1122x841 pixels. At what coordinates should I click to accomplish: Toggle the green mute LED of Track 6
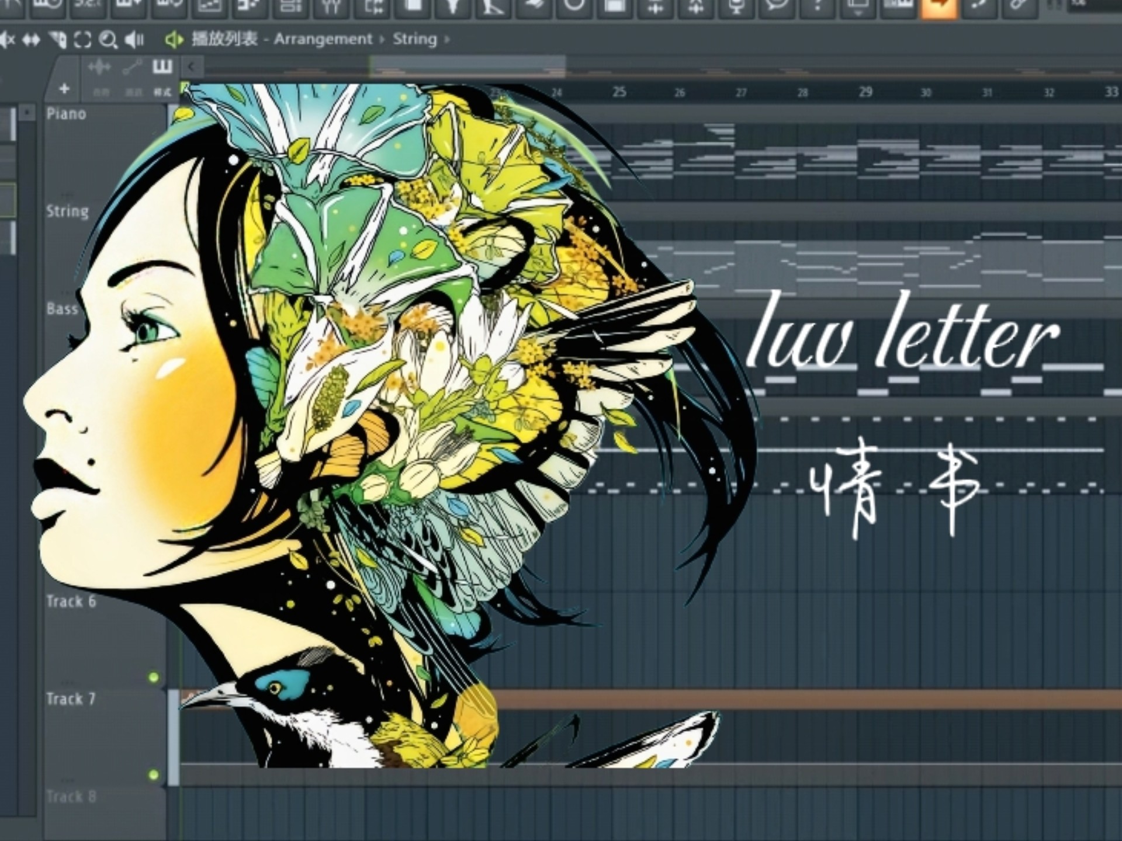coord(154,677)
